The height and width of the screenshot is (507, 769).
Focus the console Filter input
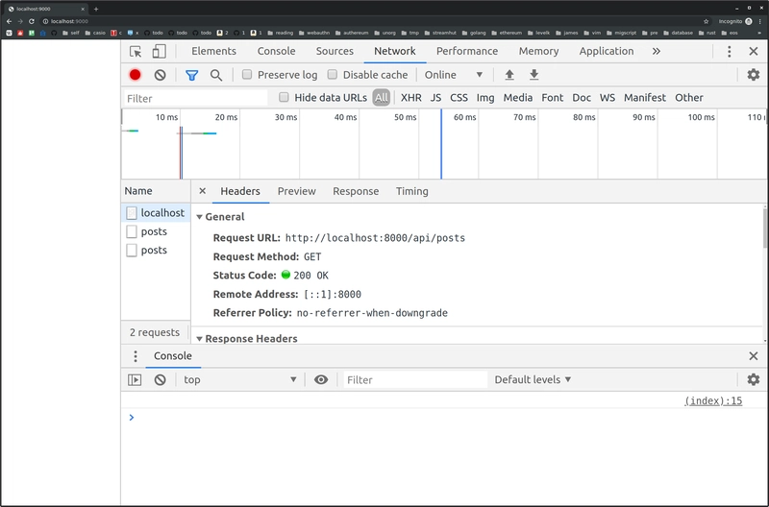[x=415, y=379]
